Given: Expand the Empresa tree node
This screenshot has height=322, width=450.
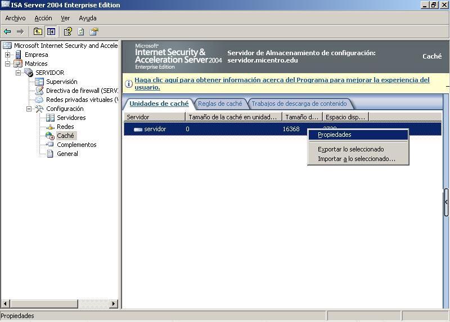Looking at the screenshot, I should [x=8, y=55].
